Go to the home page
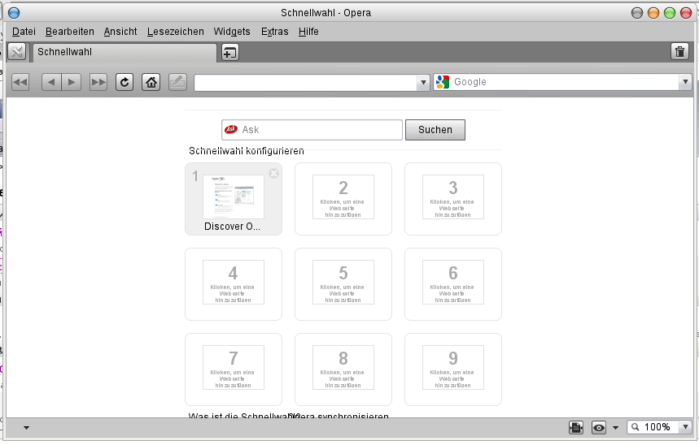The width and height of the screenshot is (699, 445). 151,82
